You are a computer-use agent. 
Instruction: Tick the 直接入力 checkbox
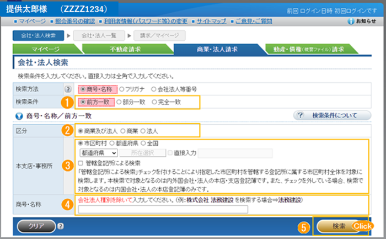(170, 153)
